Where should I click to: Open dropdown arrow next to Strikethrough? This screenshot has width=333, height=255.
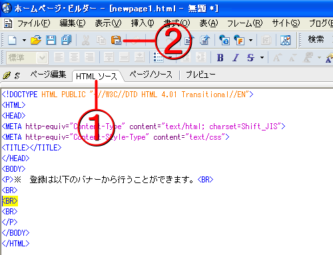(x=262, y=58)
